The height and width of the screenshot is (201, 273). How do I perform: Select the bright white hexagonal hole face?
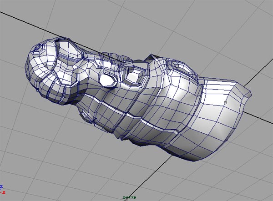point(108,80)
